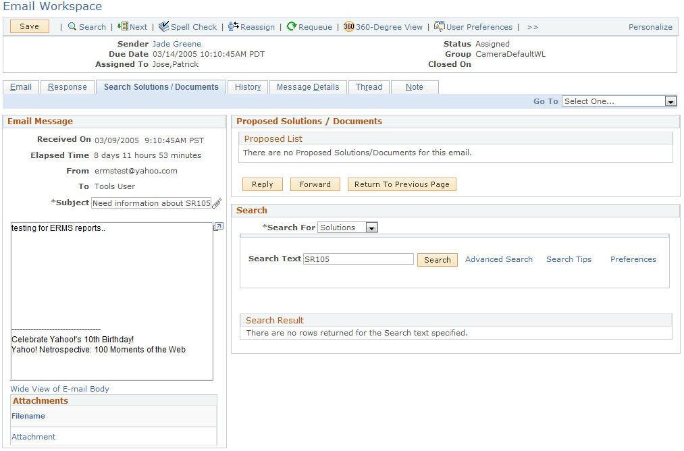The width and height of the screenshot is (684, 451).
Task: Open User Preferences via its toolbar icon
Action: 440,27
